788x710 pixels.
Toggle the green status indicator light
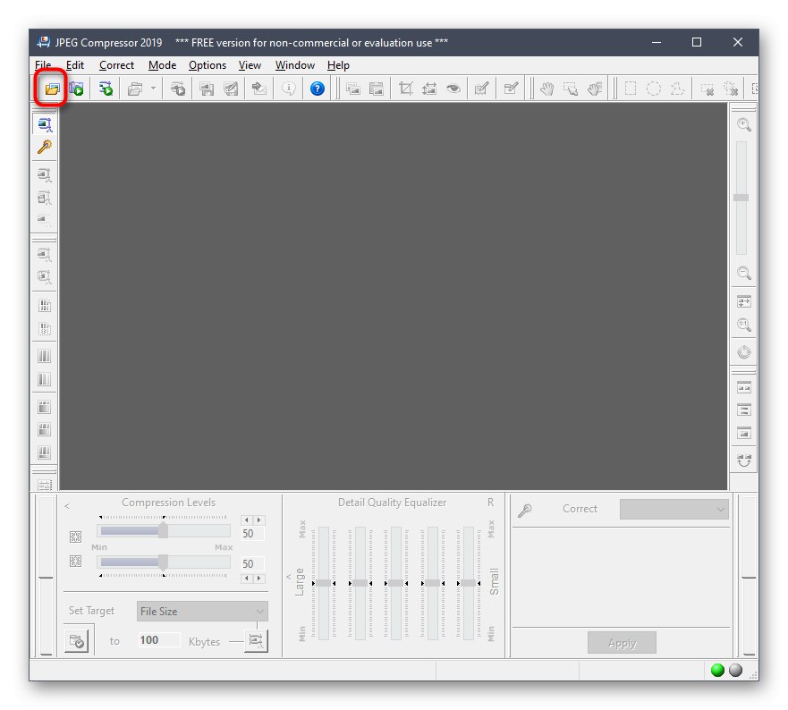point(717,670)
